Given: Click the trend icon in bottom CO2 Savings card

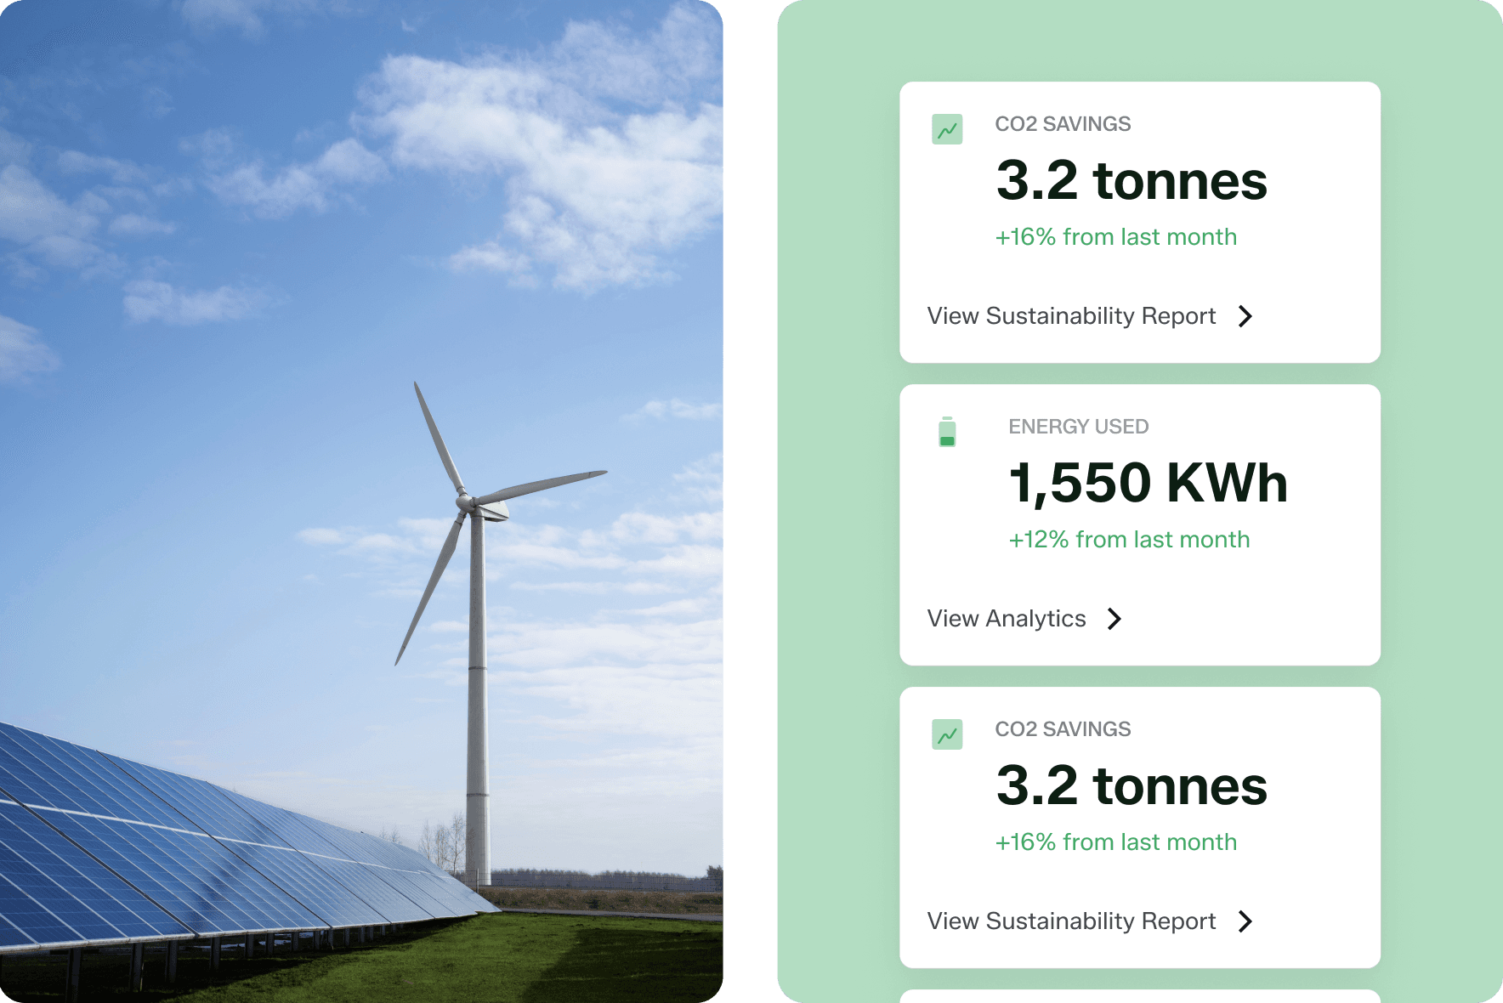Looking at the screenshot, I should [x=947, y=734].
